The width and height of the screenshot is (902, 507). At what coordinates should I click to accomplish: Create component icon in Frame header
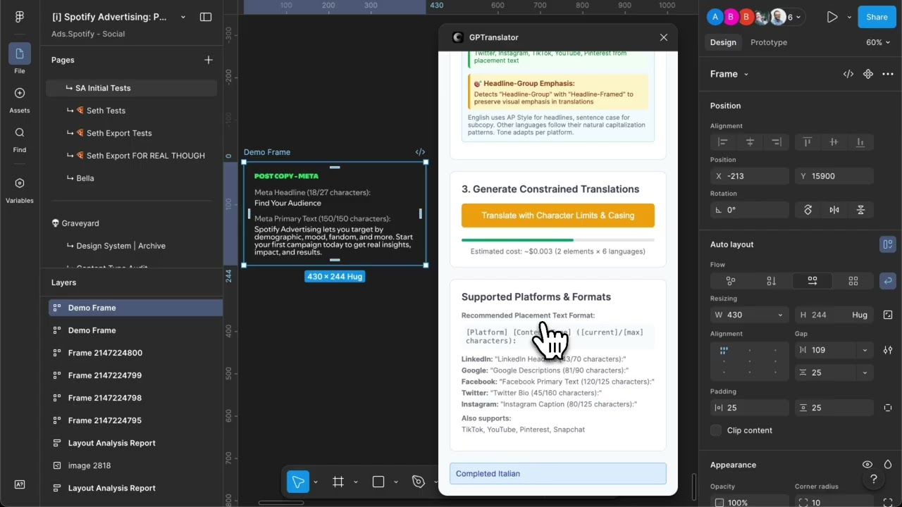(x=868, y=74)
